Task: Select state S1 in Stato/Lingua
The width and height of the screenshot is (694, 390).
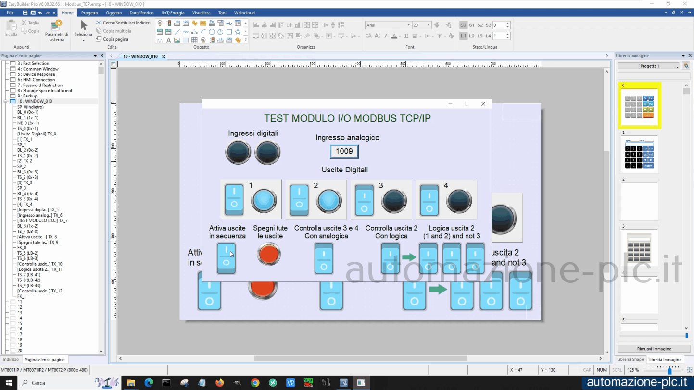Action: [x=472, y=25]
